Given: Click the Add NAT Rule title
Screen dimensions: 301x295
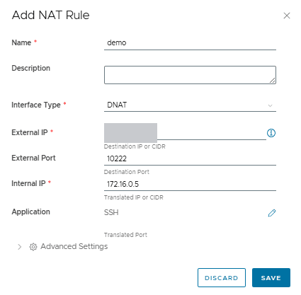Looking at the screenshot, I should click(50, 15).
